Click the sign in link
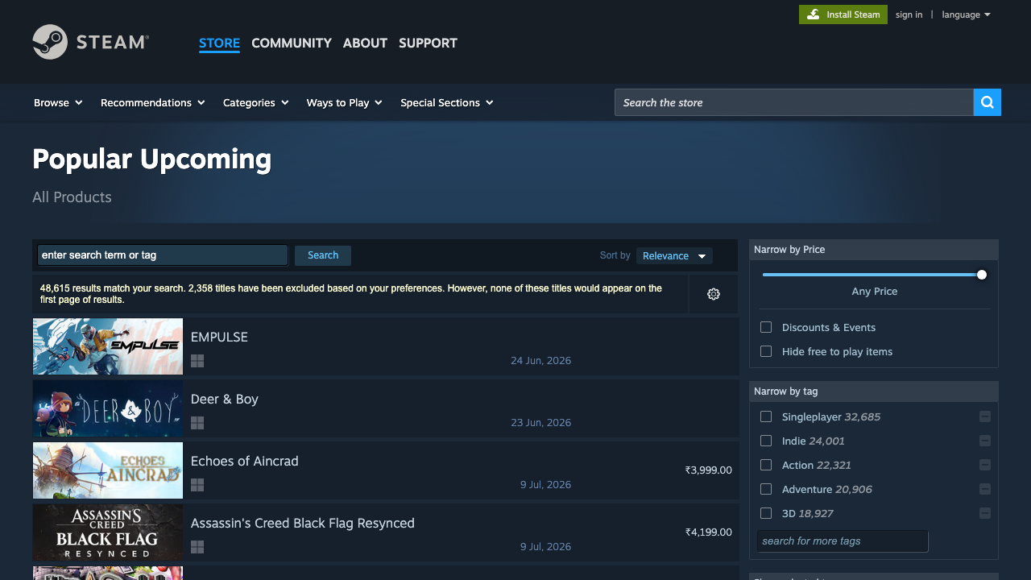 click(x=909, y=14)
